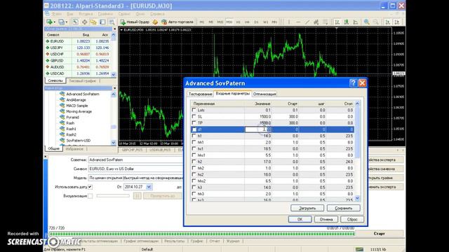Click the Сброс button
This screenshot has height=252, width=449.
coord(352,219)
